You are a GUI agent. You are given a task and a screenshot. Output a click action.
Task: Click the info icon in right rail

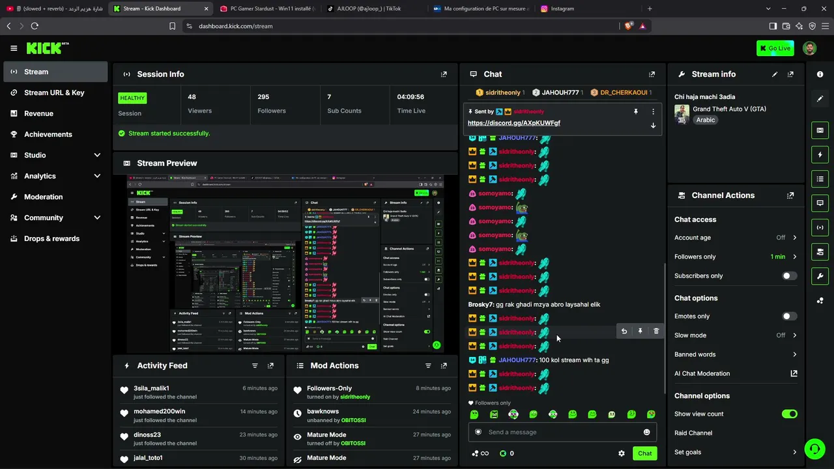coord(820,74)
